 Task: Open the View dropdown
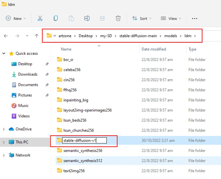171,18
